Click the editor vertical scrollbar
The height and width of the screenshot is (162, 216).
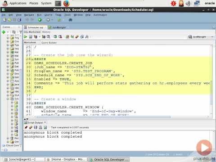coord(211,80)
